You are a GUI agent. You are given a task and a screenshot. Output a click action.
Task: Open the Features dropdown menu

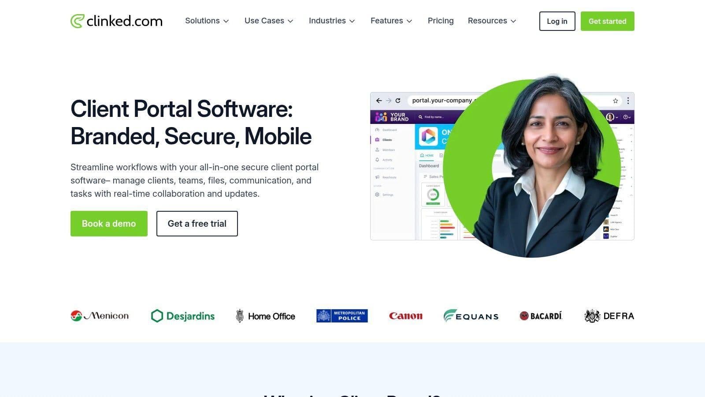click(391, 21)
